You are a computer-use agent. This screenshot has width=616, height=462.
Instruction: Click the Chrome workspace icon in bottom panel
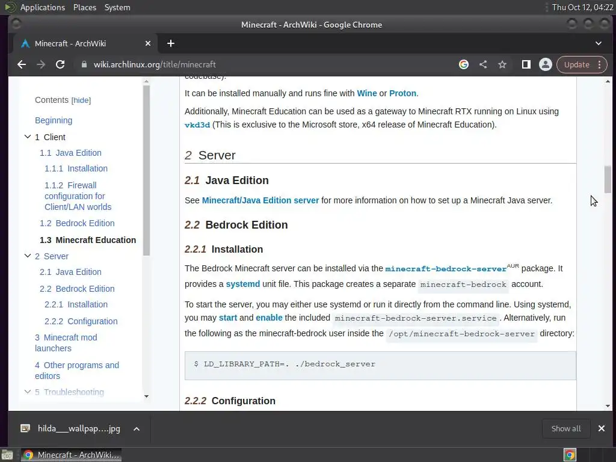click(570, 455)
